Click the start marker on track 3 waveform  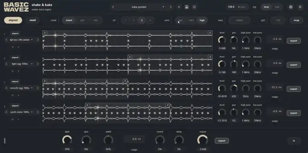(45, 81)
